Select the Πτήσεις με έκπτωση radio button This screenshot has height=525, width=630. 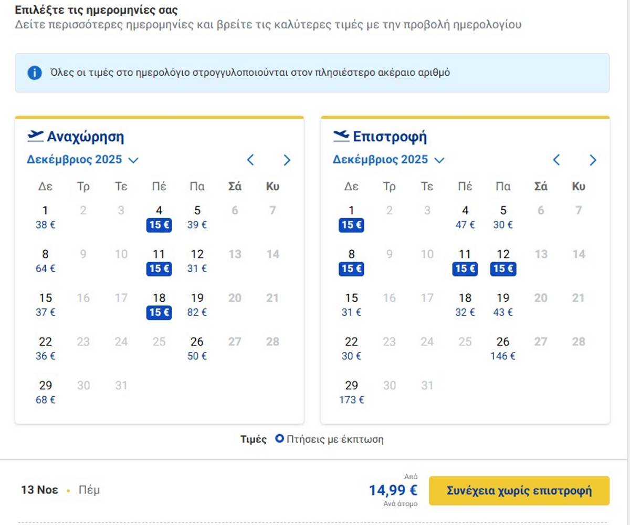280,439
